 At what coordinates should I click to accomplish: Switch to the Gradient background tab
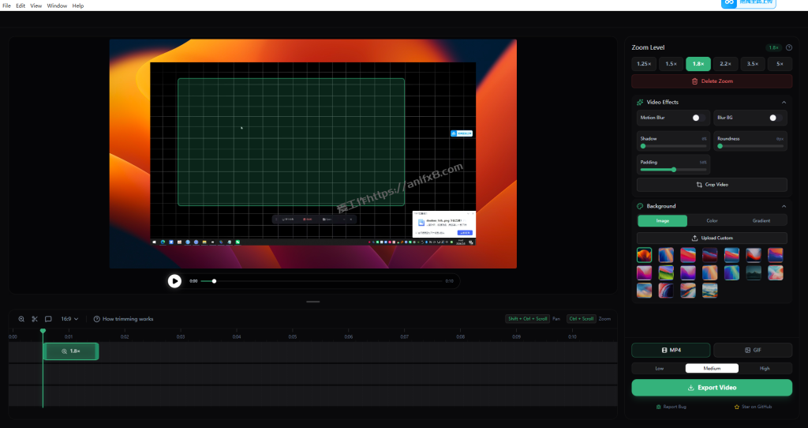tap(761, 221)
